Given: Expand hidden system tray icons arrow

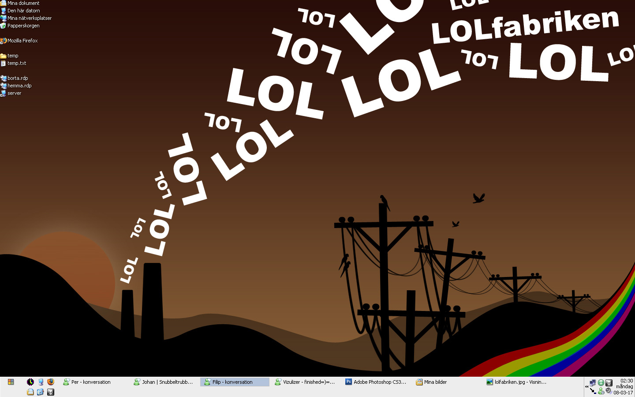Looking at the screenshot, I should (587, 387).
